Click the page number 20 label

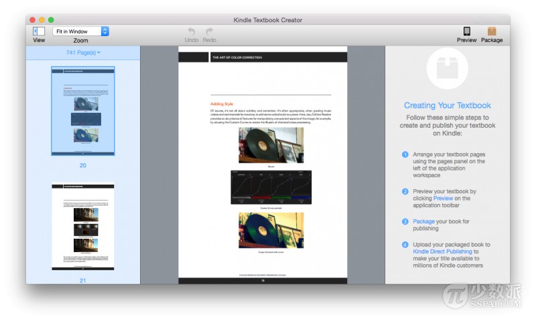point(82,165)
